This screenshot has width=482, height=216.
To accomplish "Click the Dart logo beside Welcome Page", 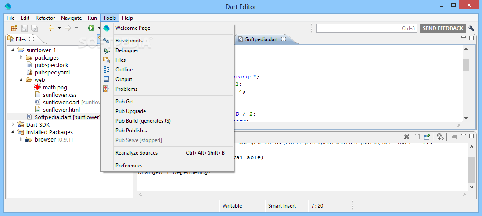I will pos(106,28).
